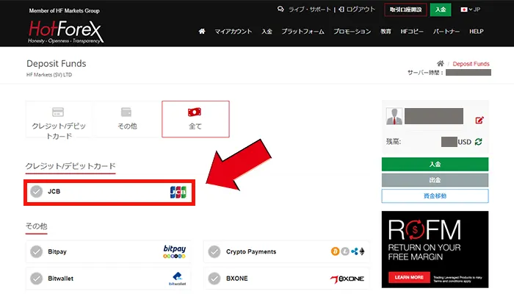514x294 pixels.
Task: Click the JCB label text
Action: (x=54, y=191)
